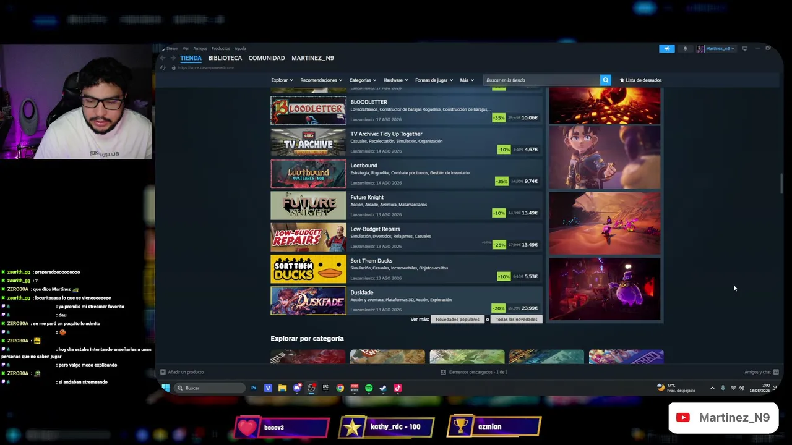
Task: Open the Amigos menu
Action: point(200,48)
